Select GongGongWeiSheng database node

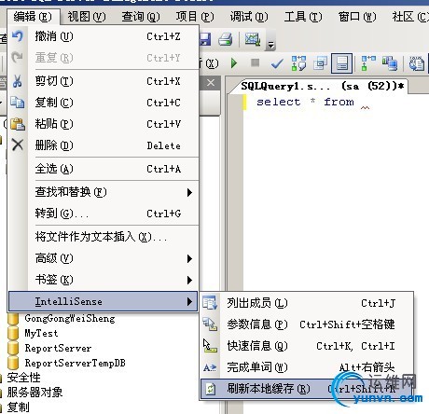coord(70,319)
